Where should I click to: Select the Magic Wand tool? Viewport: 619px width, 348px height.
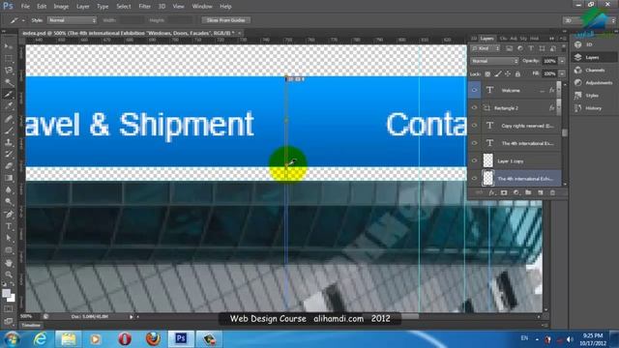tap(9, 82)
